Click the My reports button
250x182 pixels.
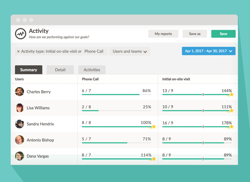pyautogui.click(x=163, y=34)
